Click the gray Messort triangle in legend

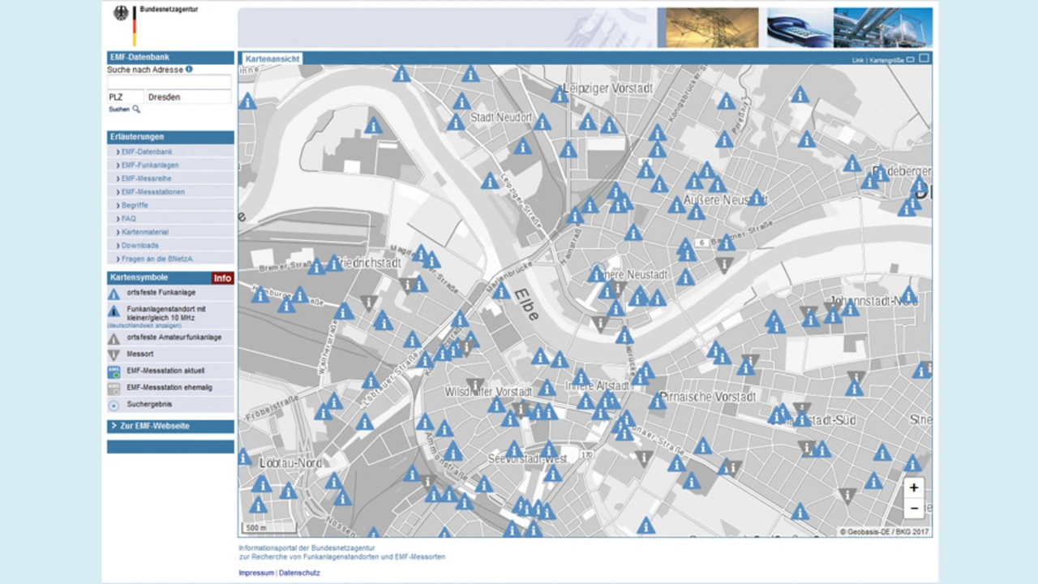(x=114, y=355)
